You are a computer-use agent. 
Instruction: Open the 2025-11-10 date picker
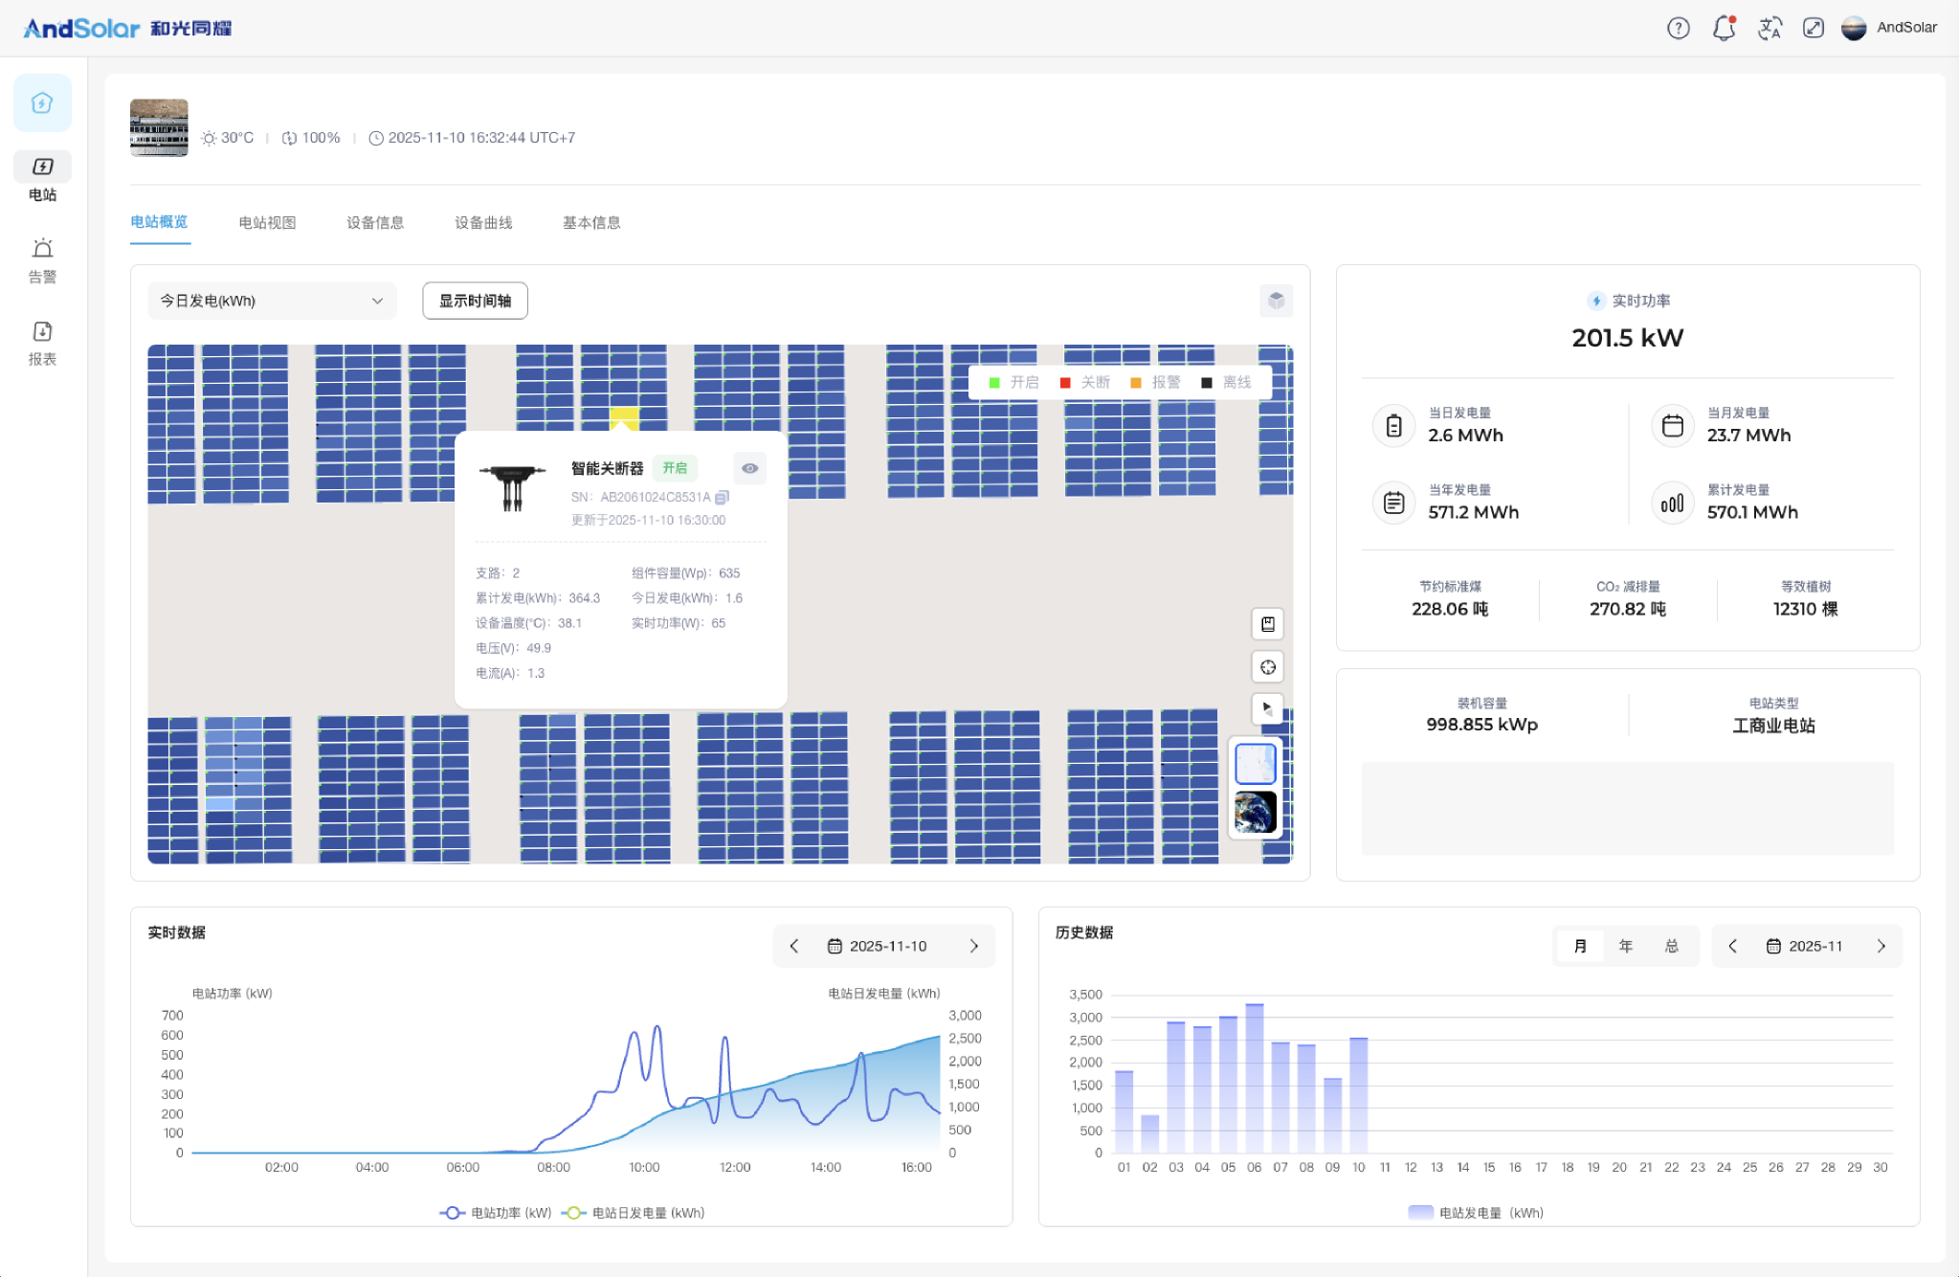pos(878,946)
